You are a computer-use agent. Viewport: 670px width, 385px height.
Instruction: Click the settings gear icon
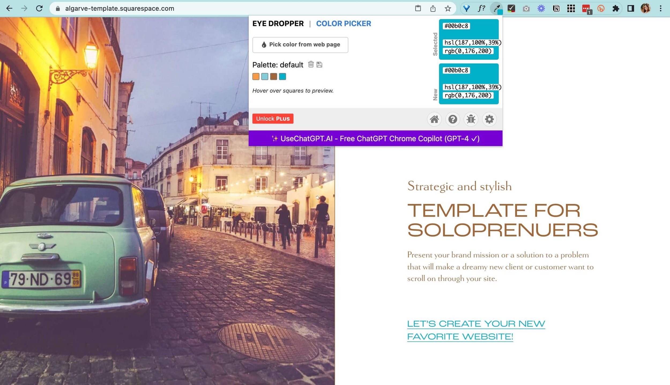click(489, 119)
